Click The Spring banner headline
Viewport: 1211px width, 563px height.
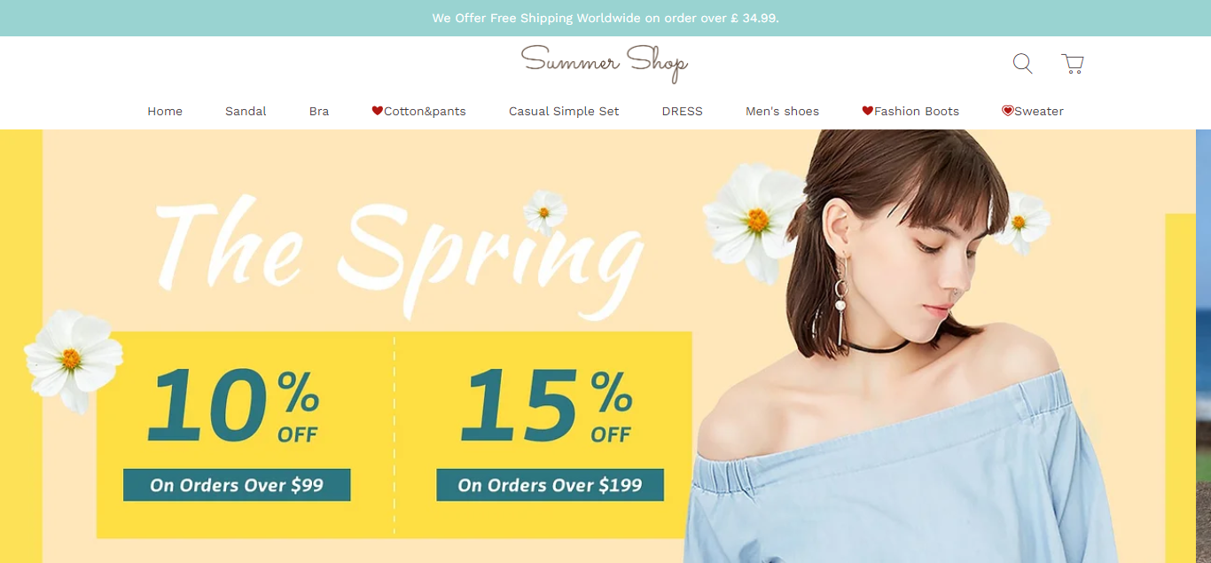click(x=399, y=257)
